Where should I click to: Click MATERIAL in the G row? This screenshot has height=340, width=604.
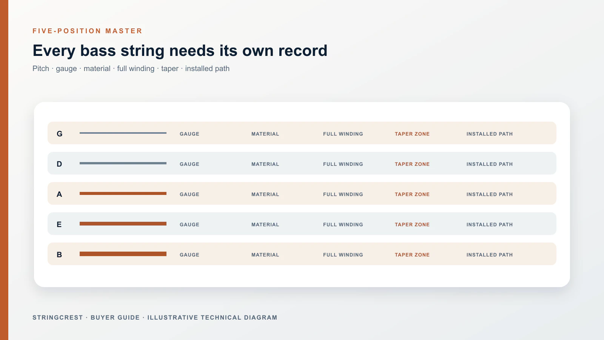(x=265, y=134)
